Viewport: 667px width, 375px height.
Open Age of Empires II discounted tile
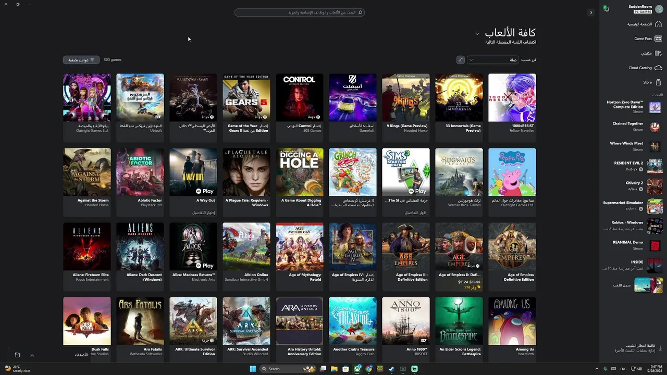tap(459, 256)
